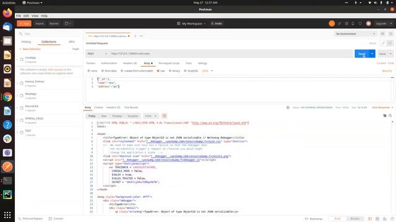This screenshot has height=222, width=396.
Task: Select the GraphQL body radio
Action: (185, 71)
